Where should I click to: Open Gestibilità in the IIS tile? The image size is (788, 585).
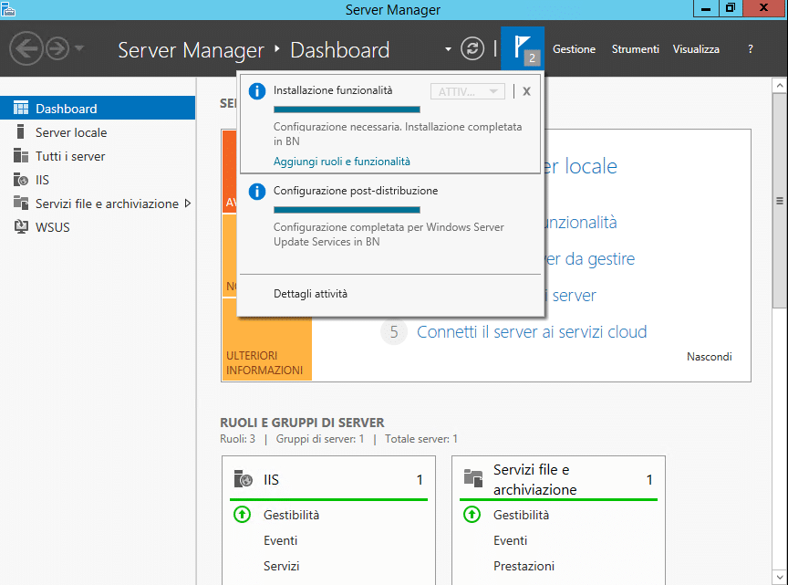click(x=292, y=515)
